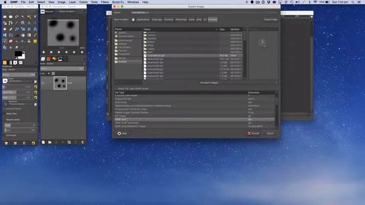Go to the Applications path button
365x205 pixels.
tap(143, 19)
